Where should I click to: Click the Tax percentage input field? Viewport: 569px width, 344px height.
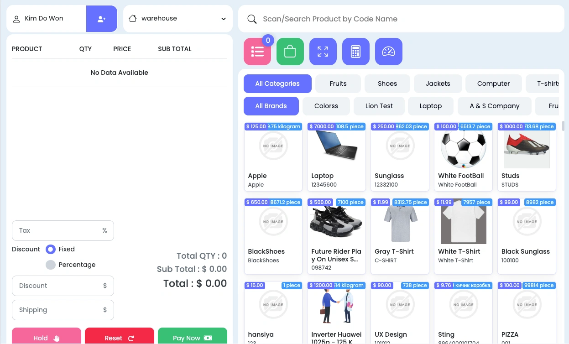tap(63, 231)
